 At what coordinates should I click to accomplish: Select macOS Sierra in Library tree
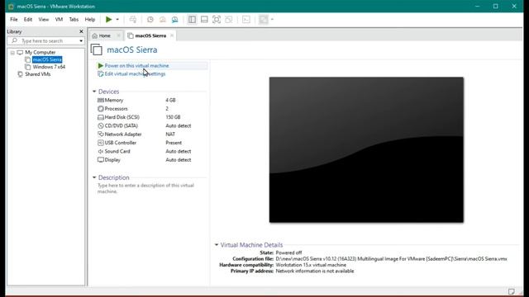(47, 59)
